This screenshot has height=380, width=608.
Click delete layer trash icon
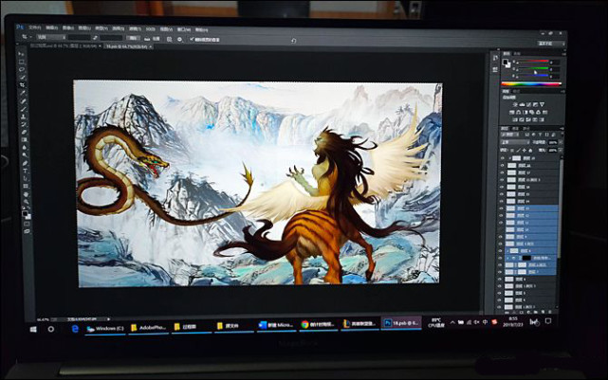[550, 312]
